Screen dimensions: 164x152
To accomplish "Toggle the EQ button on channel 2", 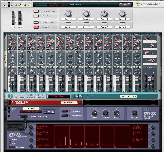I will 19,52.
